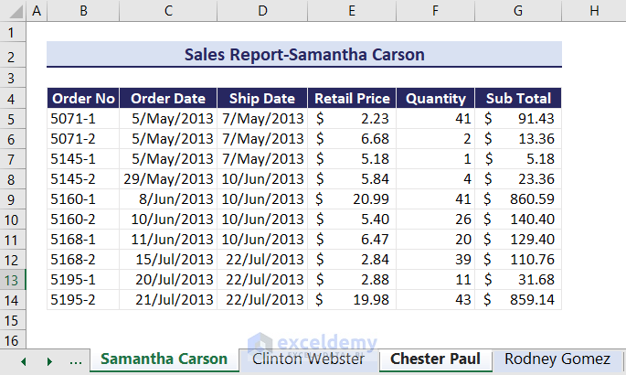Click the next sheet scroll arrow
The height and width of the screenshot is (375, 626).
48,360
